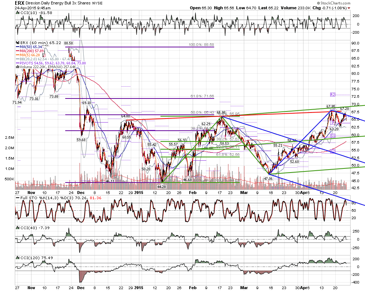Click the Low 64.70 value
365x291 pixels.
pyautogui.click(x=246, y=8)
